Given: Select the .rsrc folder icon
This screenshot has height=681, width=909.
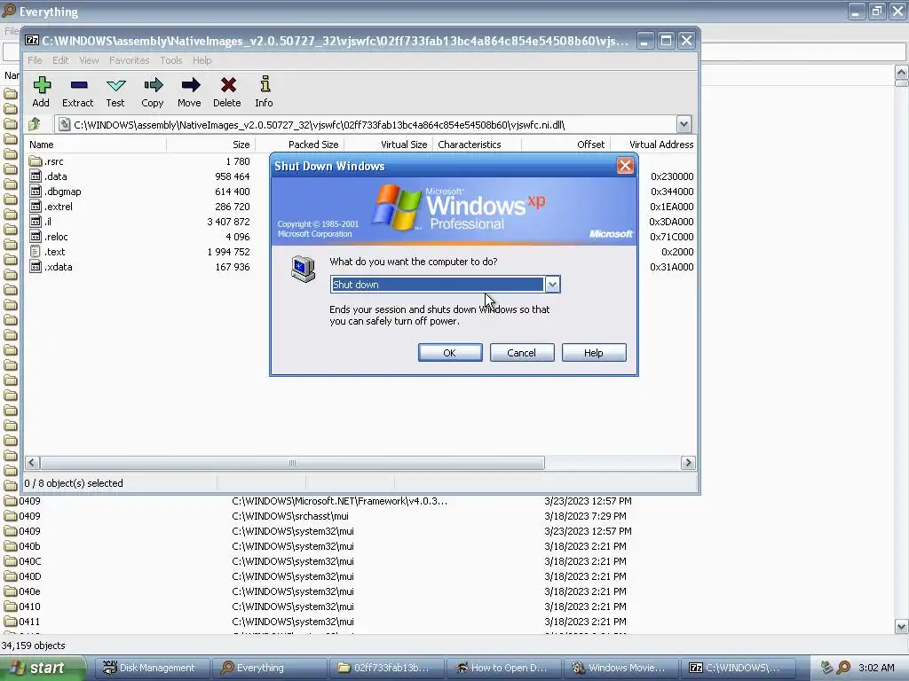Looking at the screenshot, I should [36, 161].
